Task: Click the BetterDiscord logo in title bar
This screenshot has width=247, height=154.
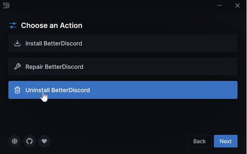Action: click(6, 5)
